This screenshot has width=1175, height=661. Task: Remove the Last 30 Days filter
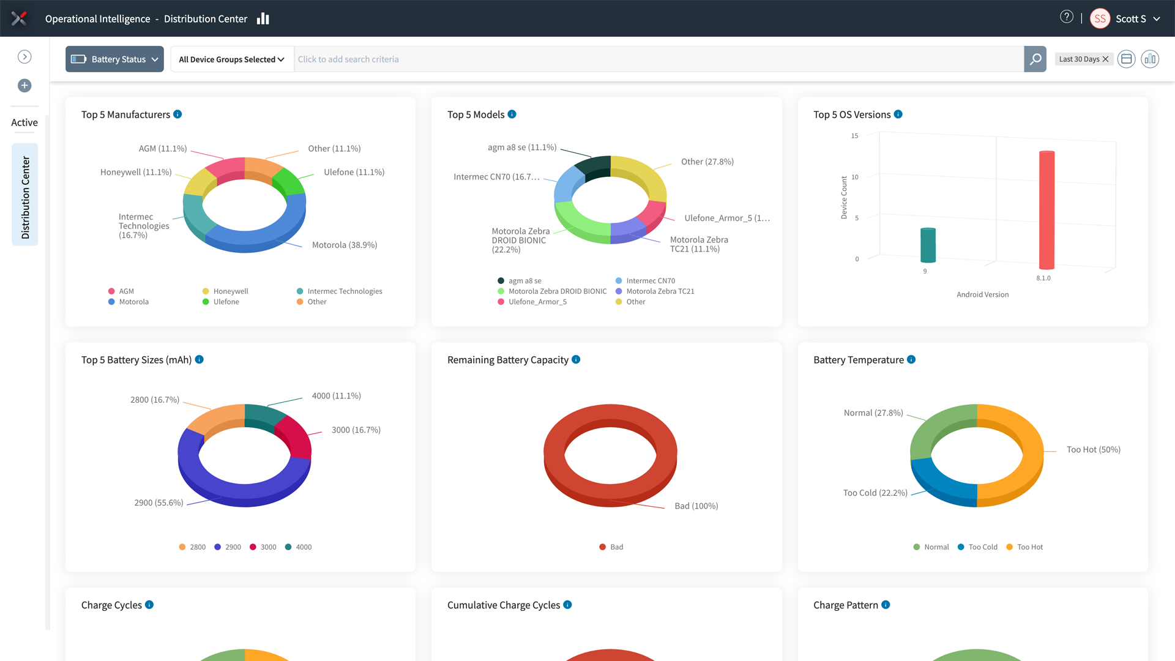pos(1105,59)
